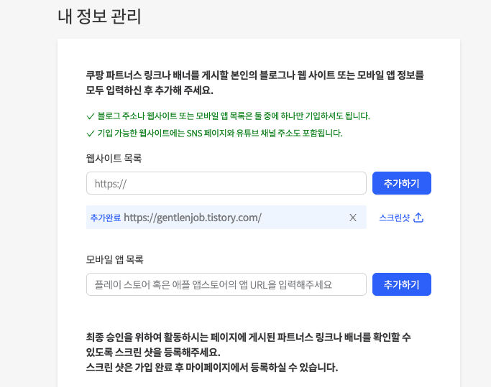This screenshot has height=387, width=491.
Task: Click the upload icon next to 스크린샷
Action: 418,218
